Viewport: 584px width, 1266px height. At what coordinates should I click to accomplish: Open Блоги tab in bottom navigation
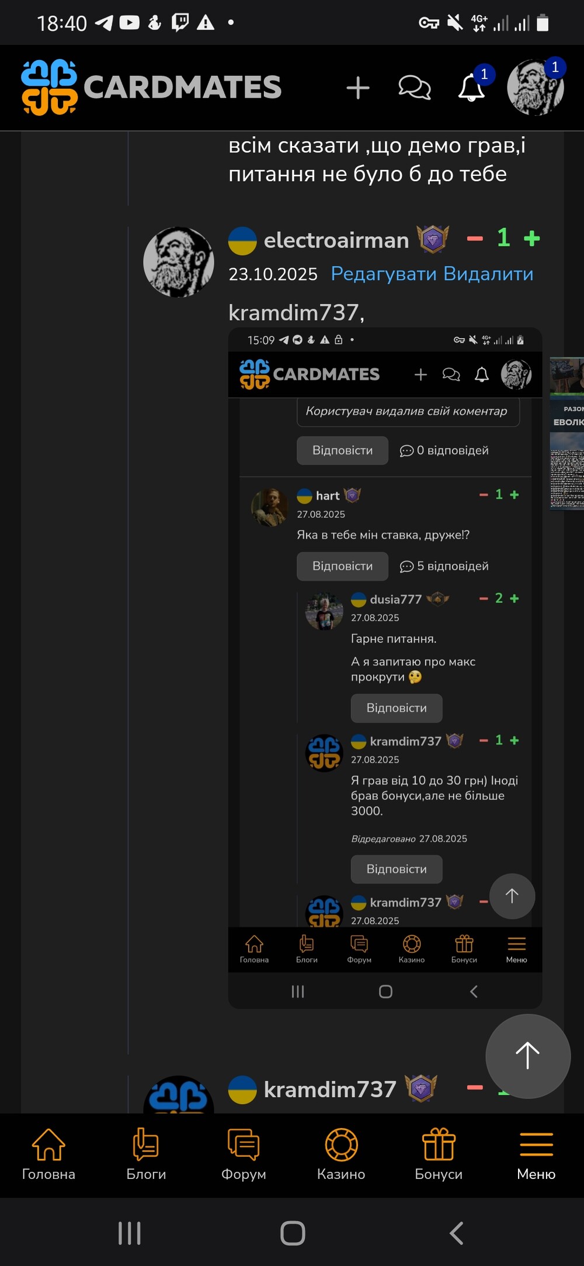(146, 1154)
